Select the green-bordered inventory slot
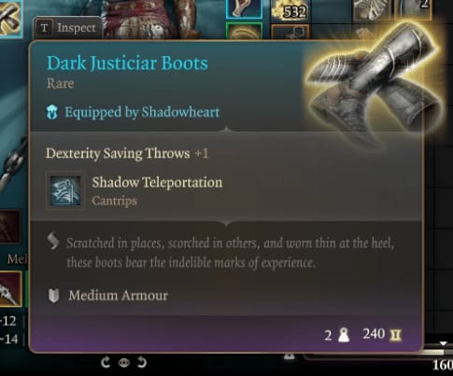Image resolution: width=453 pixels, height=376 pixels. (x=245, y=31)
